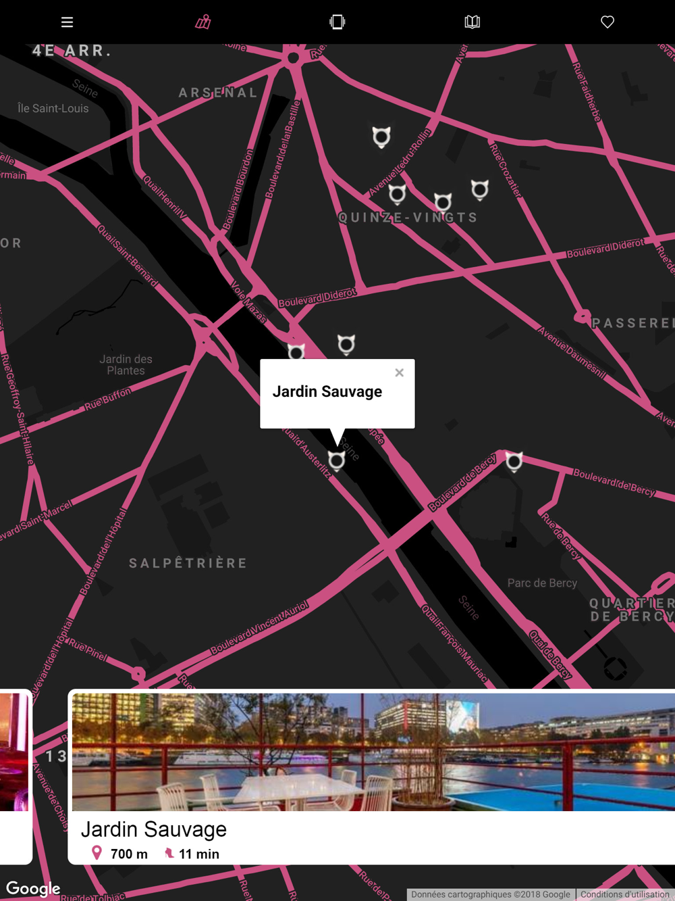The height and width of the screenshot is (901, 675).
Task: Tap the marker on Avenue Ledru-Rollin north
Action: click(x=381, y=137)
